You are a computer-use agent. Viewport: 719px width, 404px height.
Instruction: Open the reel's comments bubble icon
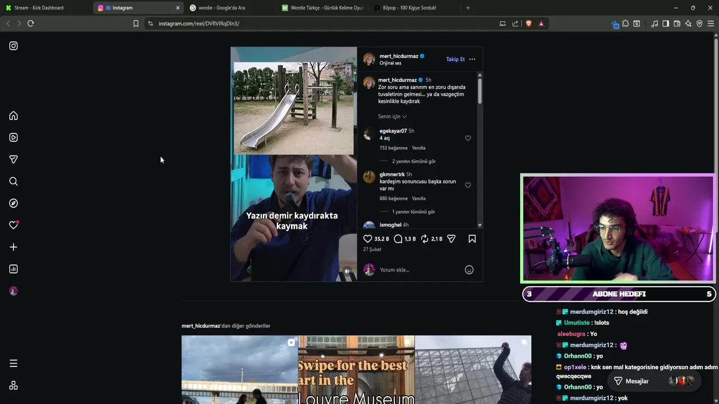tap(398, 239)
